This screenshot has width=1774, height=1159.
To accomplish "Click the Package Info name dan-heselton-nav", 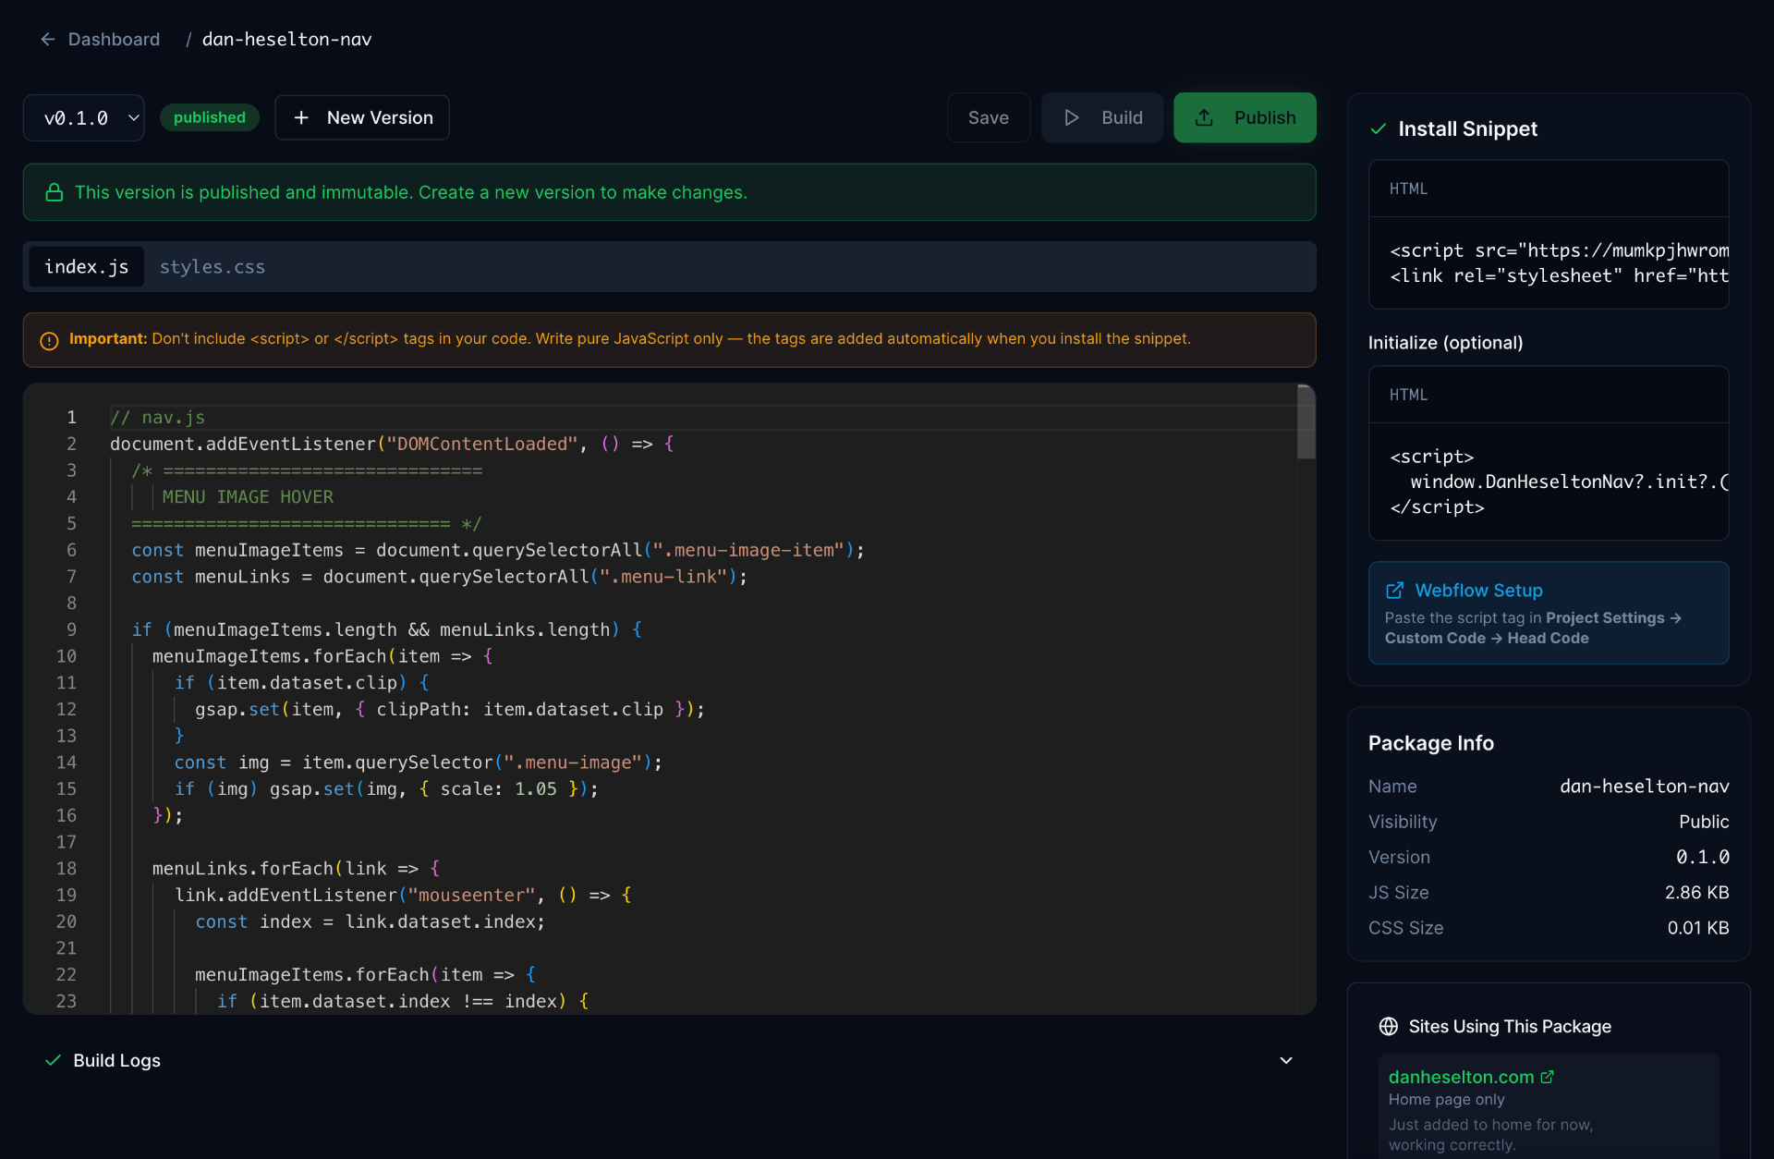I will click(x=1645, y=787).
